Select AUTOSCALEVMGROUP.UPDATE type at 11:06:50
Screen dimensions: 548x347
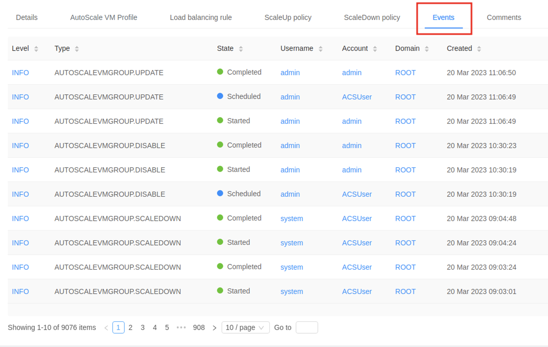click(109, 73)
